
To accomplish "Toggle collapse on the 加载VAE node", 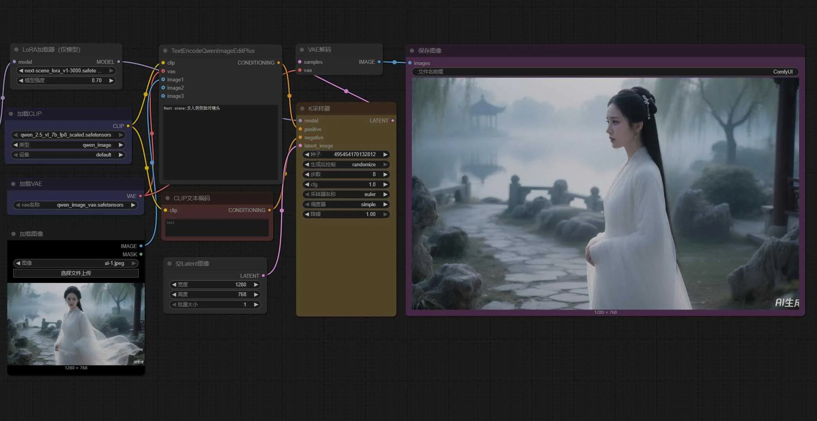I will point(13,184).
